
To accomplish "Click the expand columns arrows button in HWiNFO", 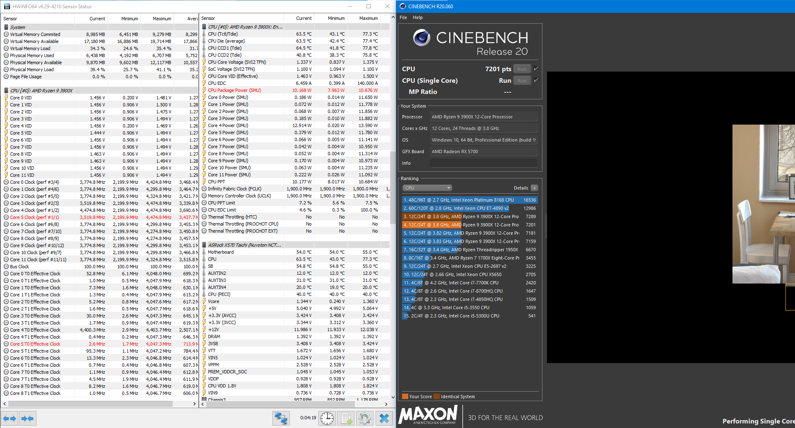I will 10,418.
